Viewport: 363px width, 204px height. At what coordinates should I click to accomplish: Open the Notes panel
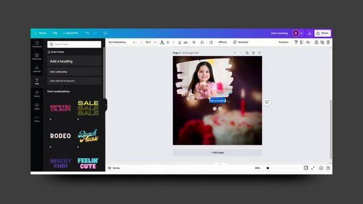[x=114, y=168]
